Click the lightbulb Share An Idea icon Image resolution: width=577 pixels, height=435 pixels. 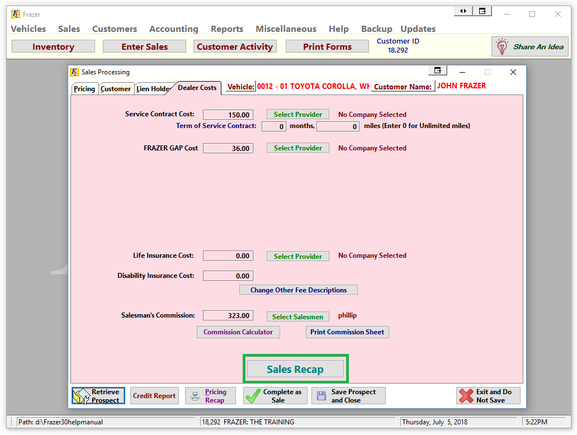(502, 46)
